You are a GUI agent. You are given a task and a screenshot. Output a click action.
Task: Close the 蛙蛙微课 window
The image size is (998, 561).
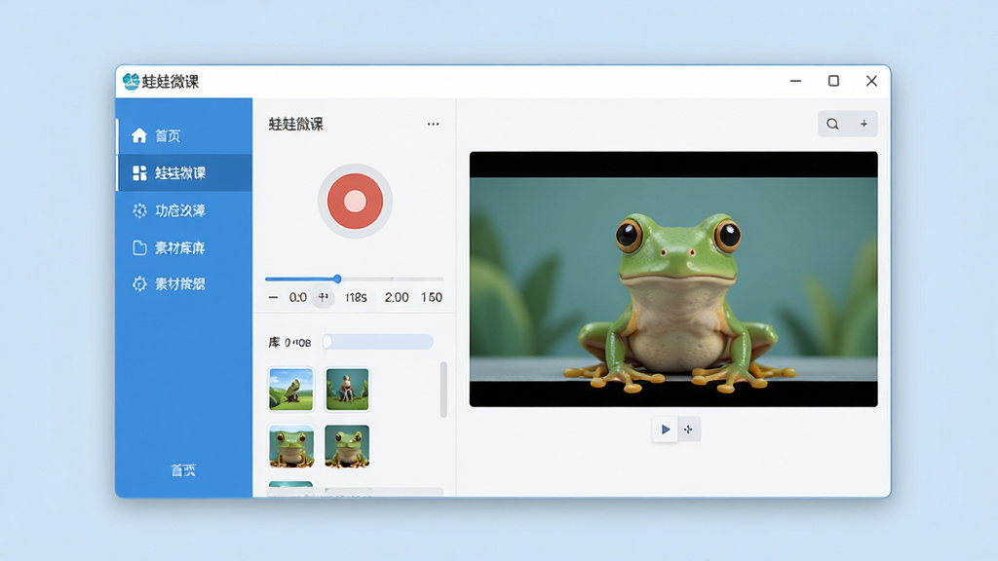(871, 81)
